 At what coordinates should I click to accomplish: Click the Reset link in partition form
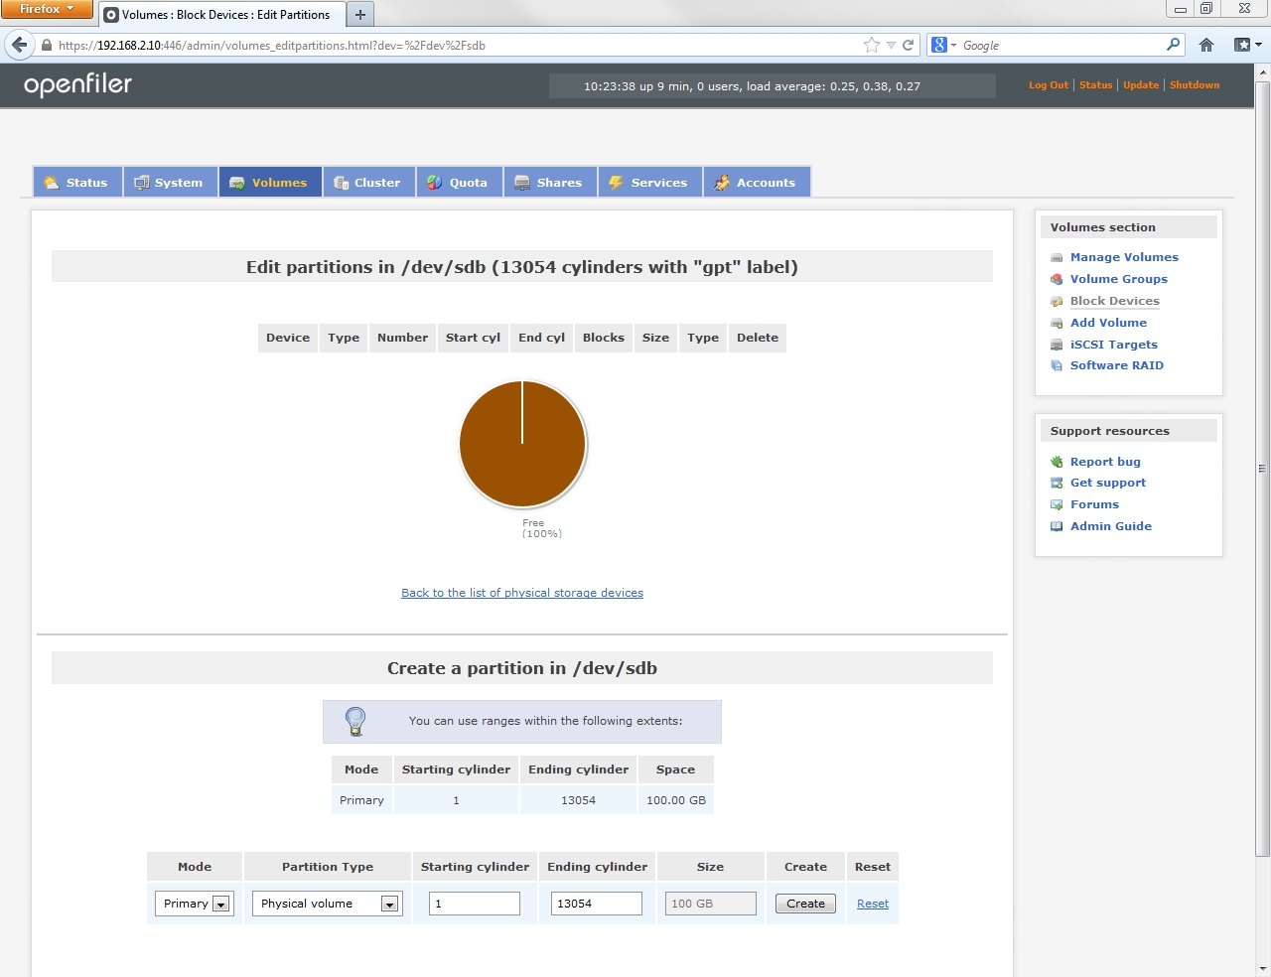tap(872, 904)
